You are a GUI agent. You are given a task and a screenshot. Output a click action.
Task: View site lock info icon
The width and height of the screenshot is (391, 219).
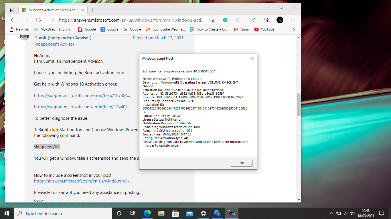click(52, 20)
